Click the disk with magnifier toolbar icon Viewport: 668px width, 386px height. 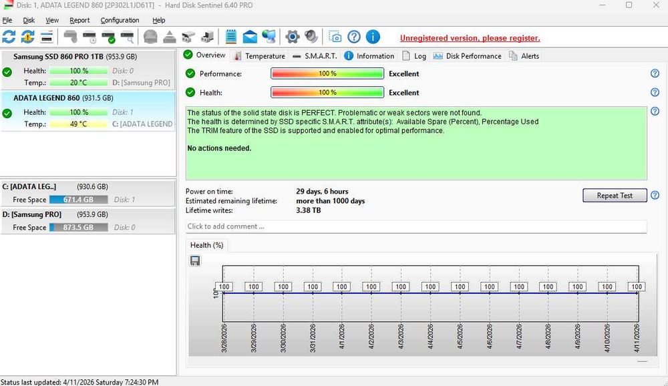click(x=127, y=37)
